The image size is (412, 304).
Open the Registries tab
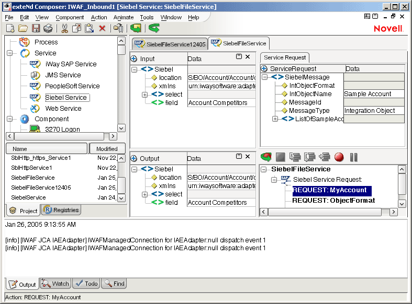[62, 210]
